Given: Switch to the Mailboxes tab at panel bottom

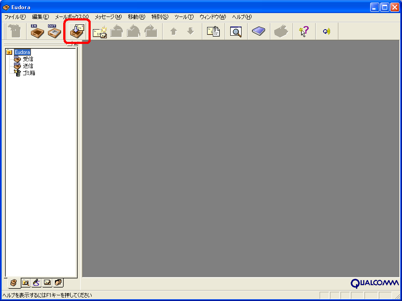Looking at the screenshot, I should (14, 283).
